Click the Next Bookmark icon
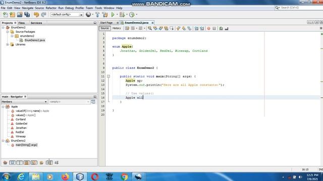This screenshot has height=181, width=323. (x=184, y=28)
